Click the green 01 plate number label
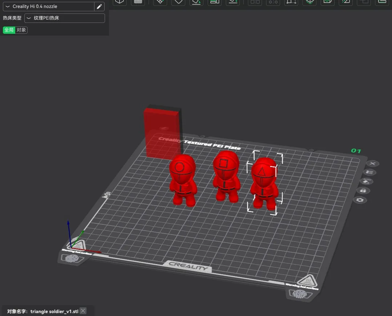Image resolution: width=392 pixels, height=316 pixels. (356, 151)
